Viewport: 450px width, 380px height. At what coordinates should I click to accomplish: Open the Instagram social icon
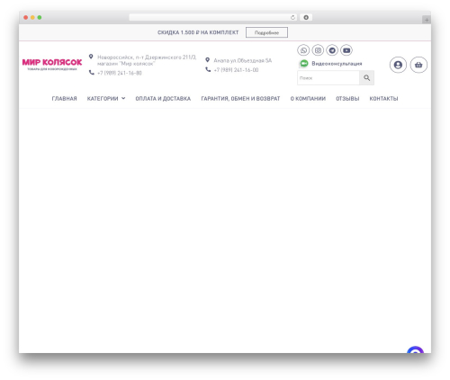[318, 50]
